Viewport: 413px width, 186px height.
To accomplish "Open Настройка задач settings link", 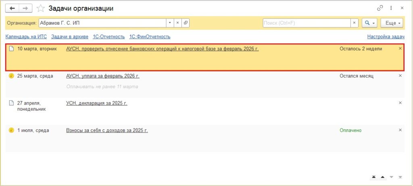I will pos(386,37).
